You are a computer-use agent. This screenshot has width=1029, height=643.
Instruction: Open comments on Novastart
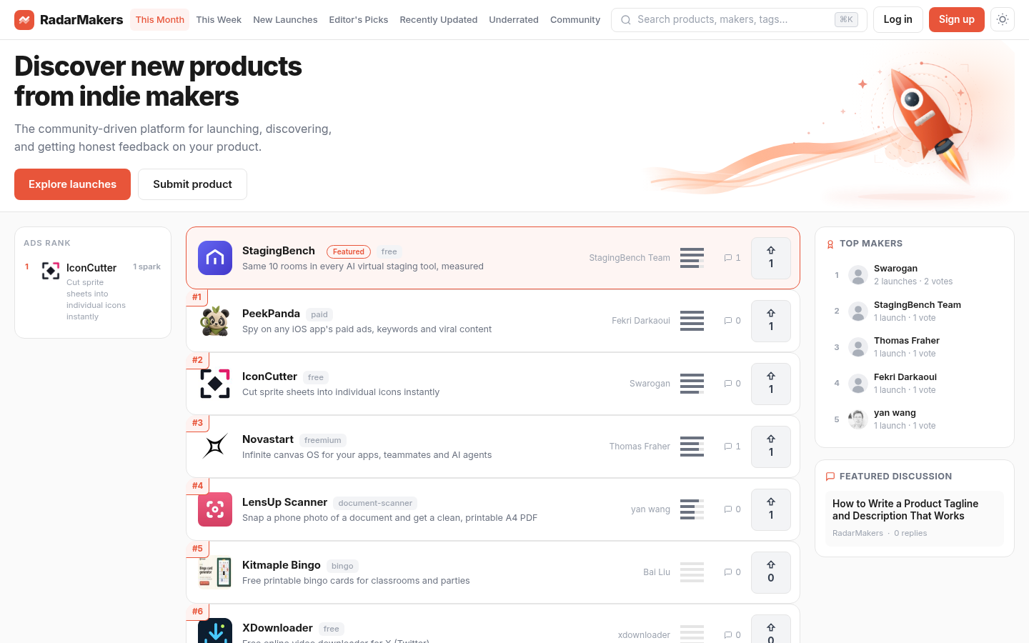[x=732, y=447]
